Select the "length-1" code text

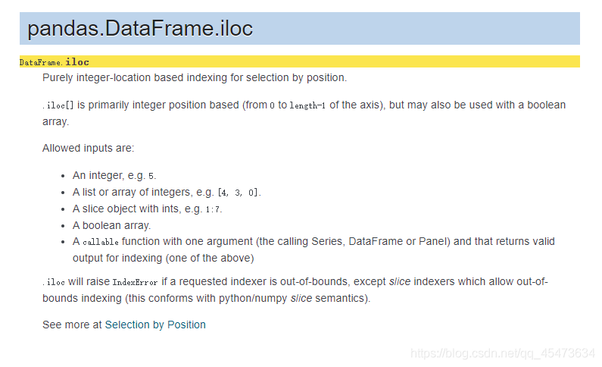[x=307, y=105]
